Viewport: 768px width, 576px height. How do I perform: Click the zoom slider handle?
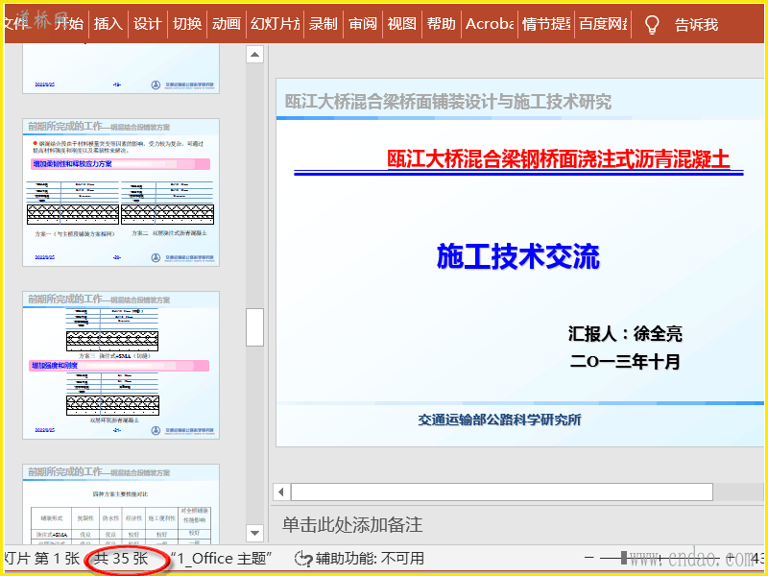tap(623, 558)
